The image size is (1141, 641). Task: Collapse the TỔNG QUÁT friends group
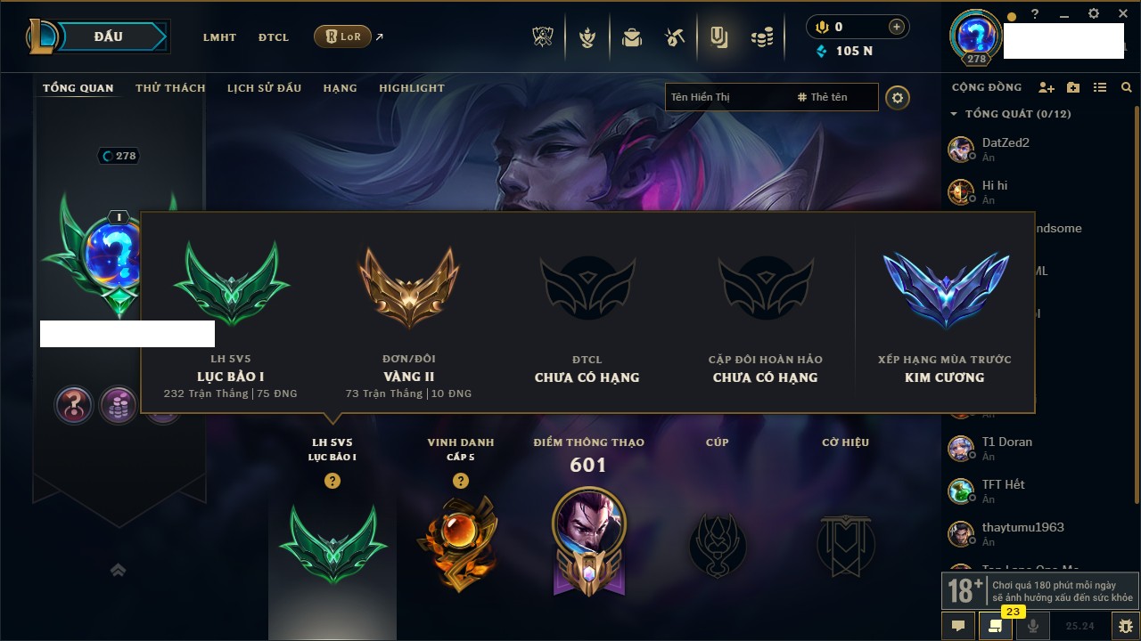point(954,114)
